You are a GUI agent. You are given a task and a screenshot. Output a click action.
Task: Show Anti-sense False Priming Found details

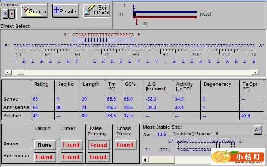pos(99,157)
